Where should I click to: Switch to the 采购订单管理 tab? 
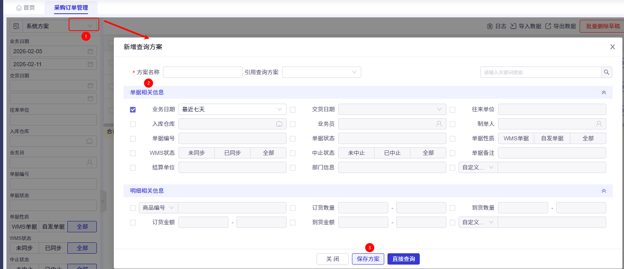click(71, 8)
